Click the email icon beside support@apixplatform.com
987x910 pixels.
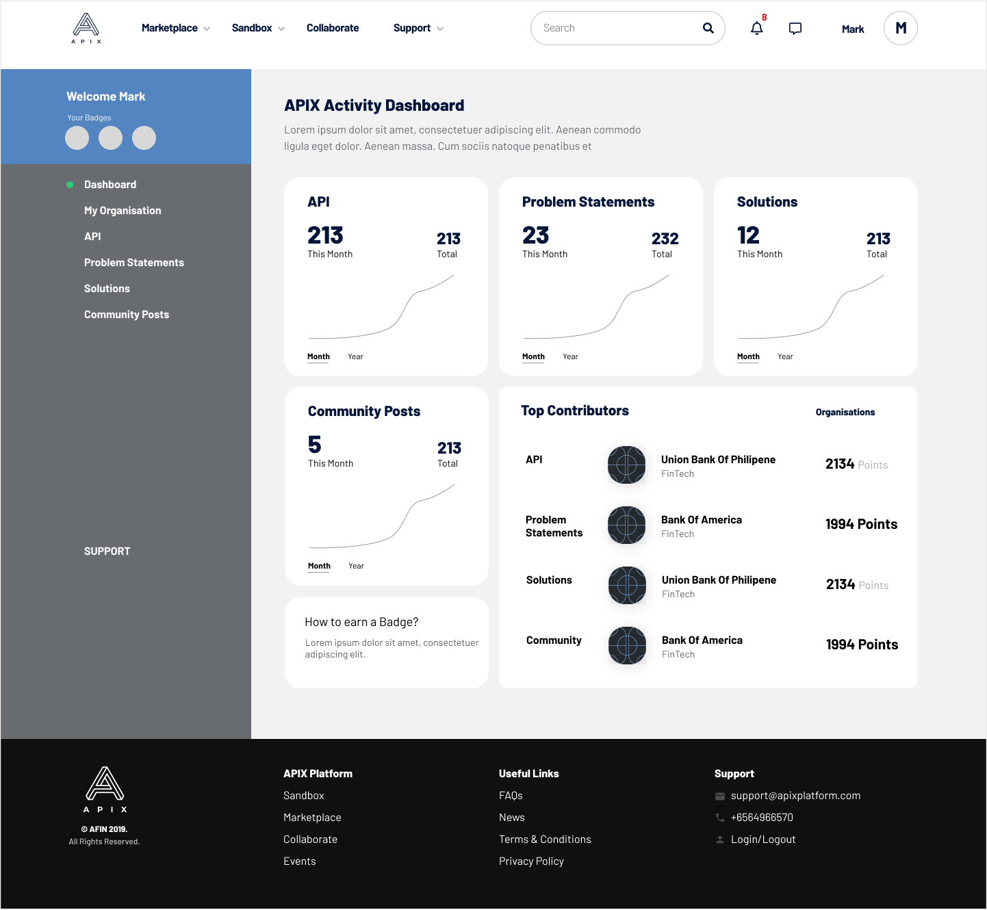[x=719, y=796]
